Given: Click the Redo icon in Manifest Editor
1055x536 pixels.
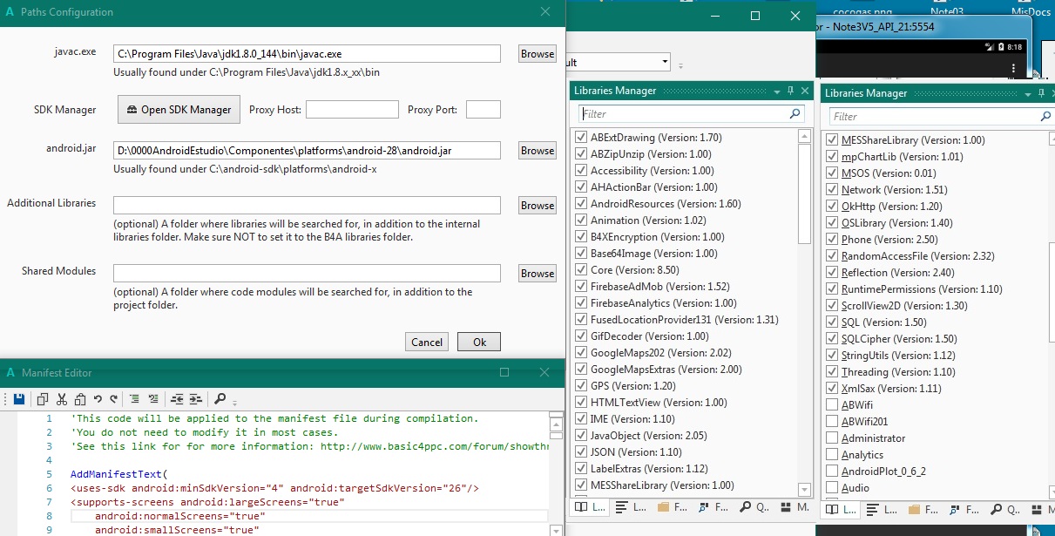Looking at the screenshot, I should [x=113, y=398].
